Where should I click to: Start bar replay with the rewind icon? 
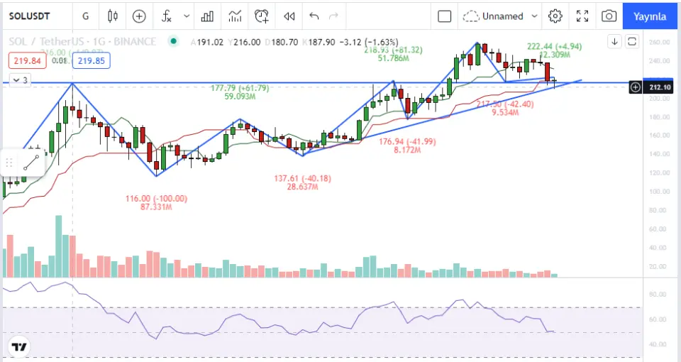click(289, 16)
